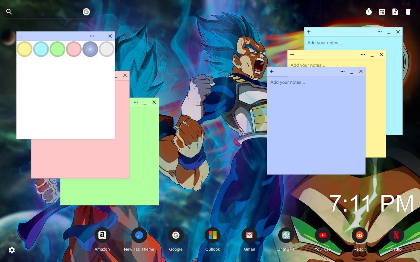Select the green note color

[57, 49]
